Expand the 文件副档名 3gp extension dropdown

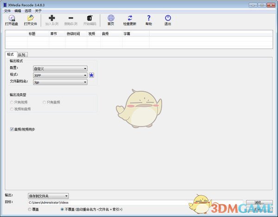pos(60,82)
